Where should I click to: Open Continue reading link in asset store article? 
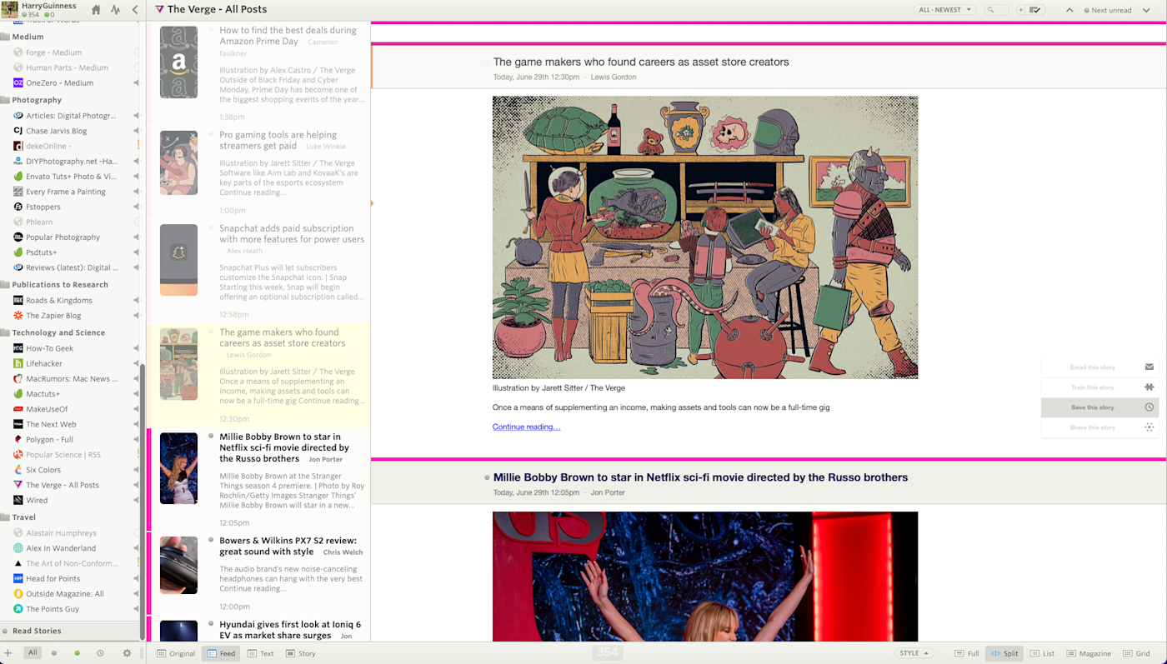526,427
